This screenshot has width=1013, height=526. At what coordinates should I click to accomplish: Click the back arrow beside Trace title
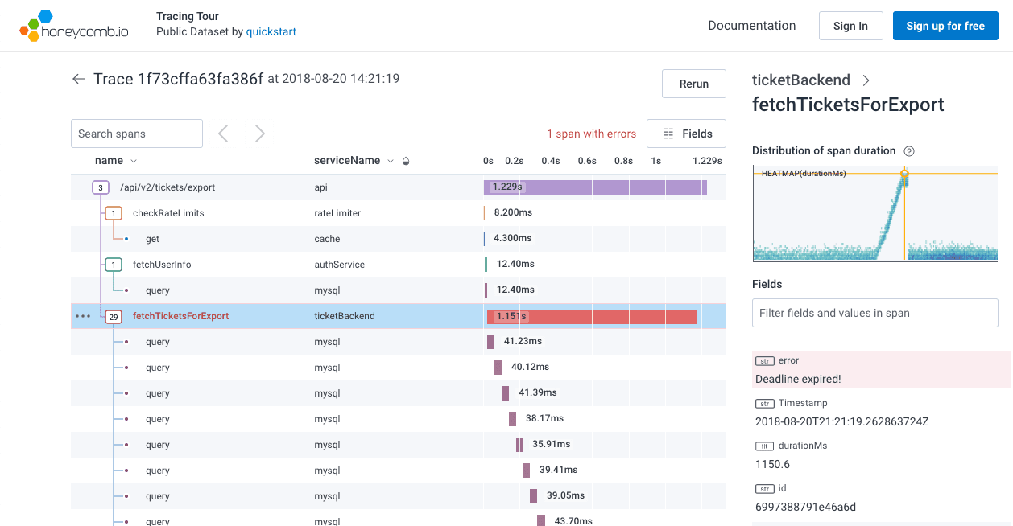click(x=78, y=79)
